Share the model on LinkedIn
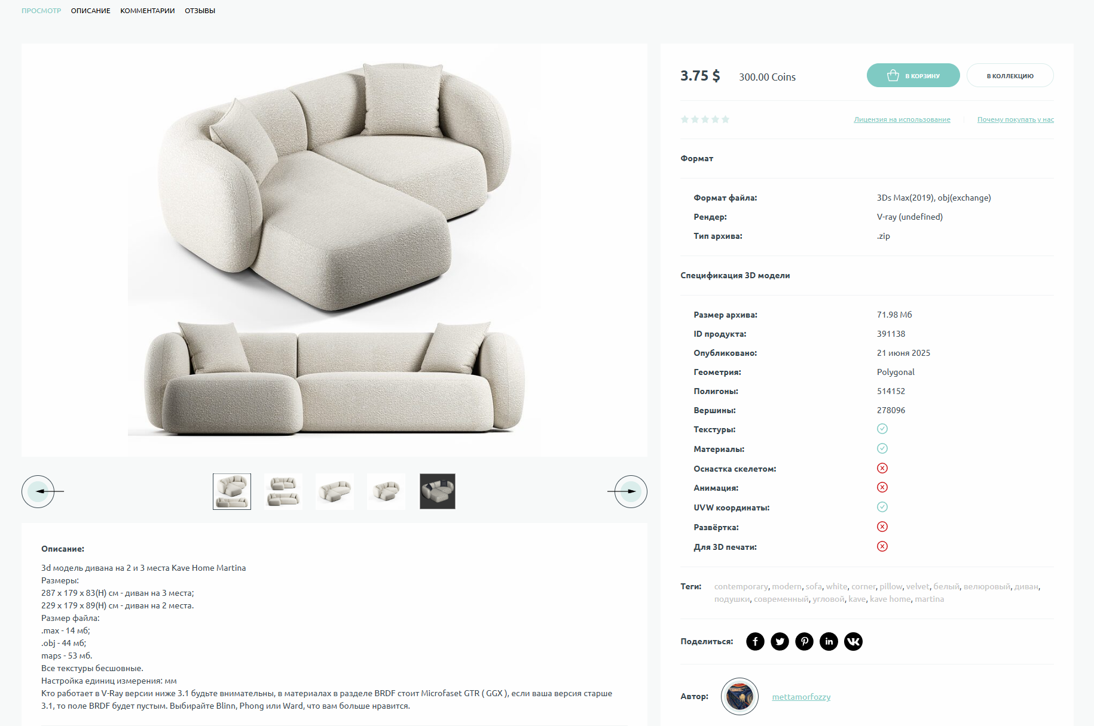The width and height of the screenshot is (1094, 726). [829, 641]
